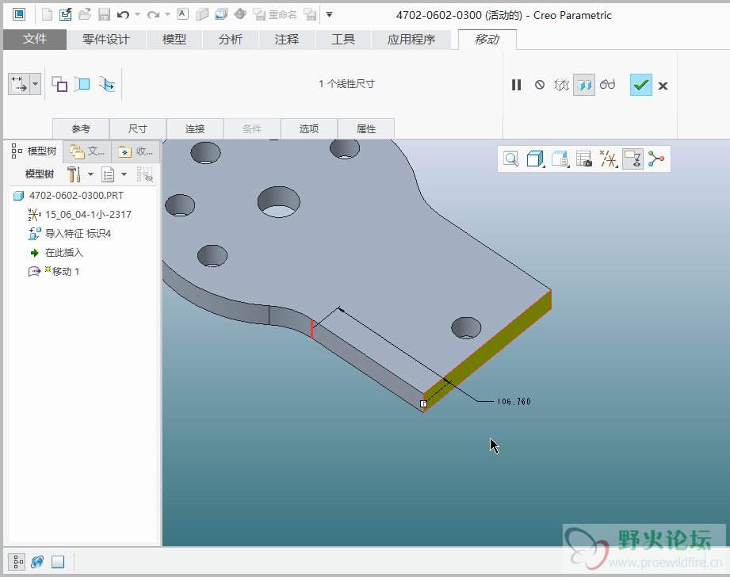Create a new file from quick access
730x577 pixels.
tap(47, 15)
